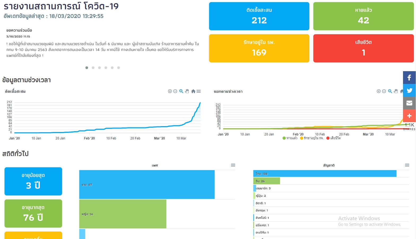Select the หญิง: 56 green bar
The height and width of the screenshot is (239, 416).
click(x=123, y=214)
